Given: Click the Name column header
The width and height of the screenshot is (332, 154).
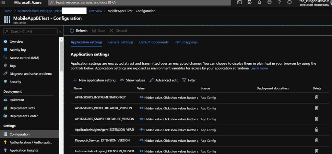Looking at the screenshot, I should [78, 88].
